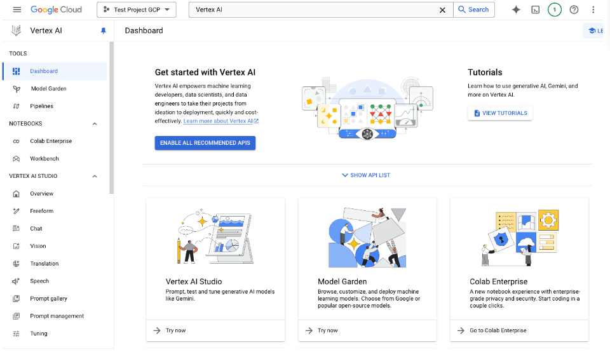Select Model Garden in the sidebar
The image size is (610, 352).
48,89
